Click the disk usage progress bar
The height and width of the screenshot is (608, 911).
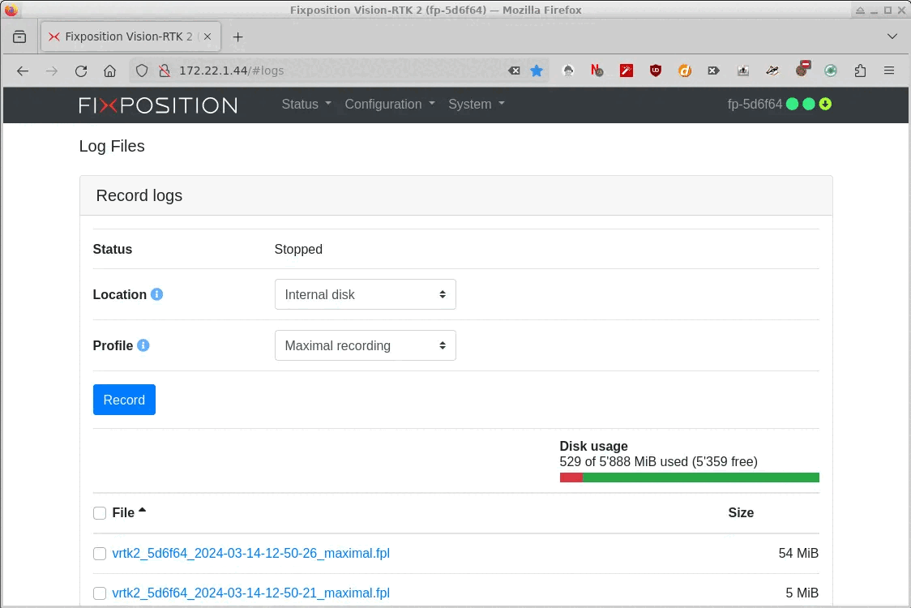point(689,477)
